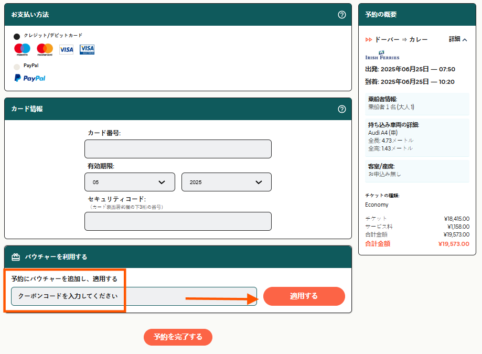Click the Irish Ferries logo

382,55
